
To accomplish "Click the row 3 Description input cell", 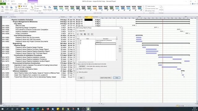I will pyautogui.click(x=105, y=44).
